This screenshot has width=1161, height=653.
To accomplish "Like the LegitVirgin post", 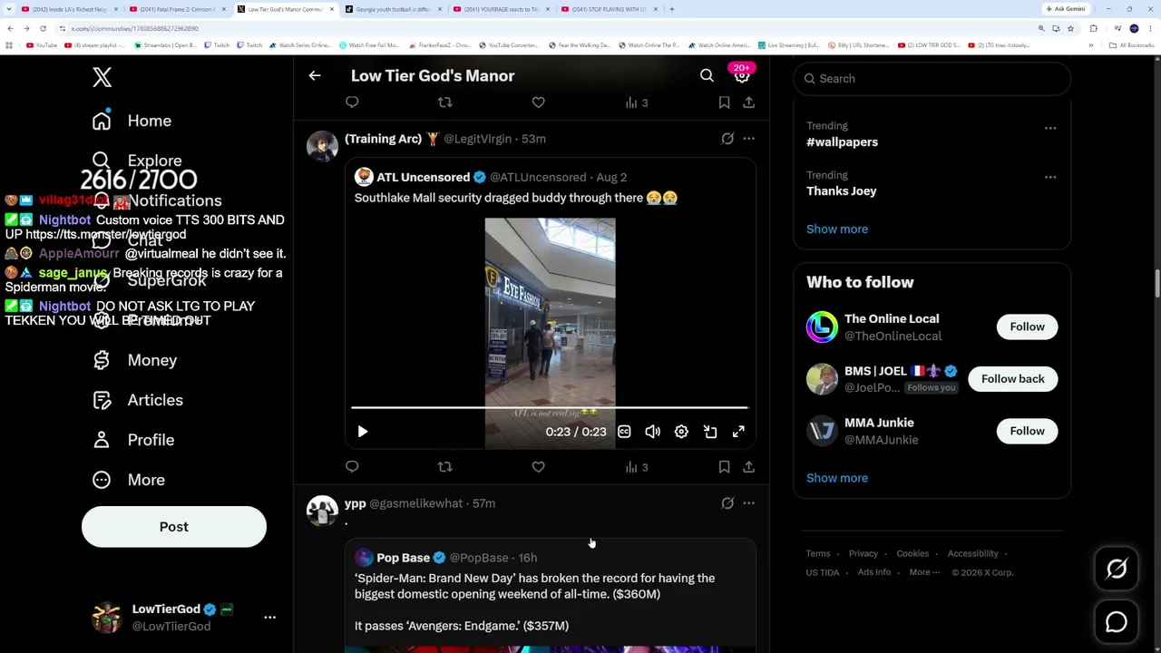I will pos(538,467).
